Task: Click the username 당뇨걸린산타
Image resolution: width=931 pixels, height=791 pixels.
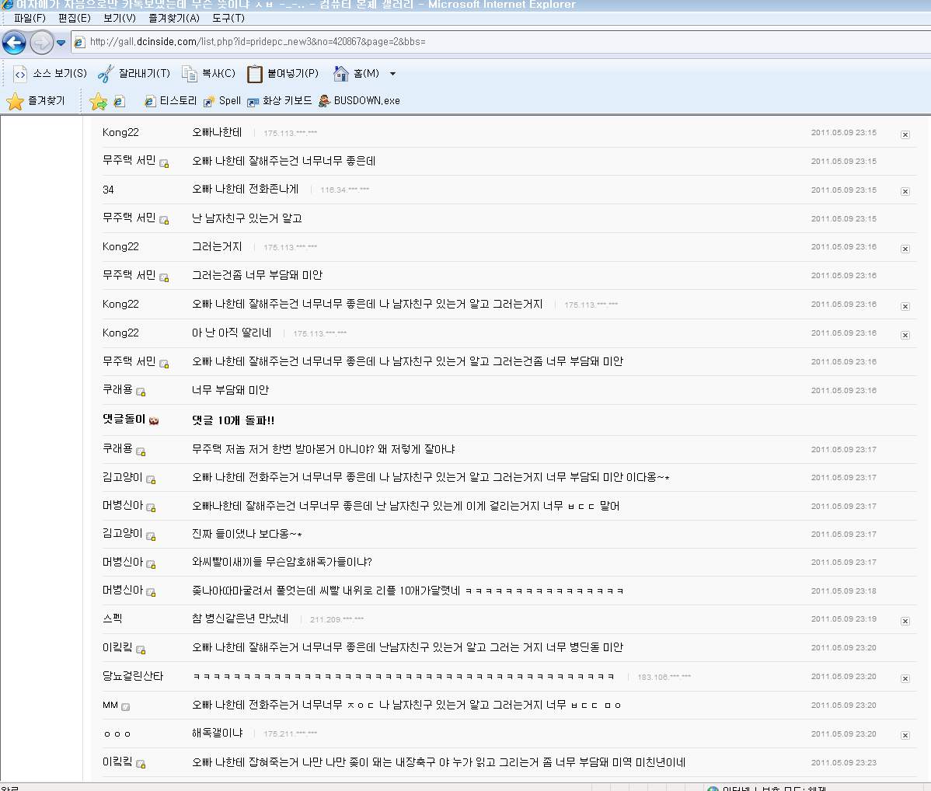Action: (x=132, y=676)
